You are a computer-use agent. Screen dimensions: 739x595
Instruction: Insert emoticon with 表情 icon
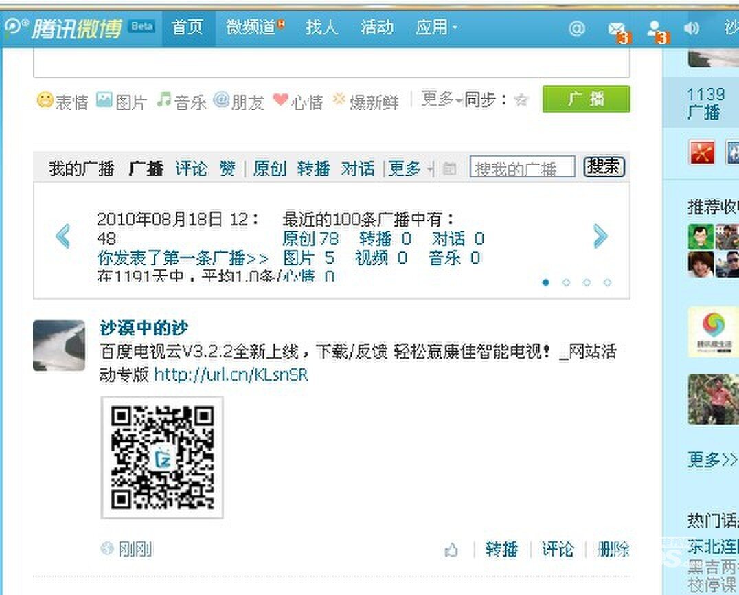coord(45,100)
